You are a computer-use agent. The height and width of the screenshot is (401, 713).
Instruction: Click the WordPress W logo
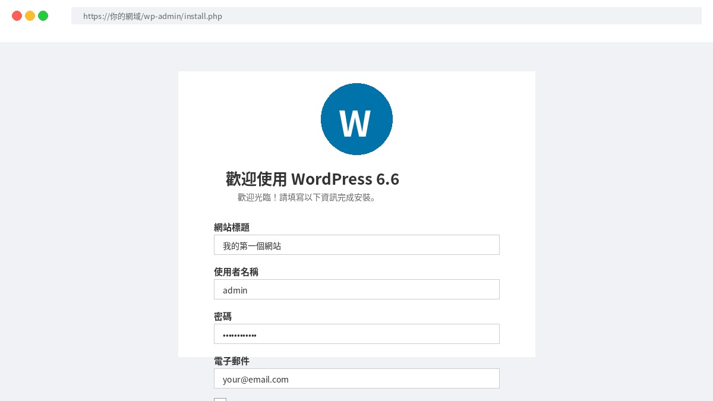356,119
